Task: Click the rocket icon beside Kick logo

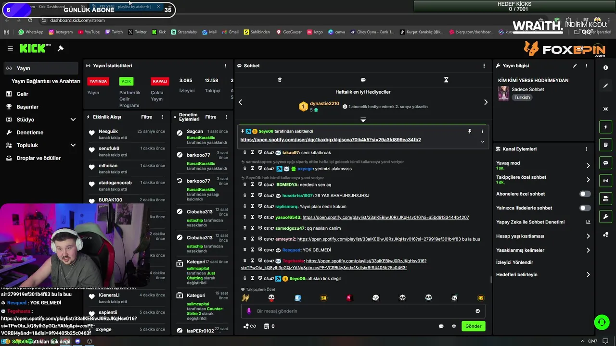Action: (61, 49)
